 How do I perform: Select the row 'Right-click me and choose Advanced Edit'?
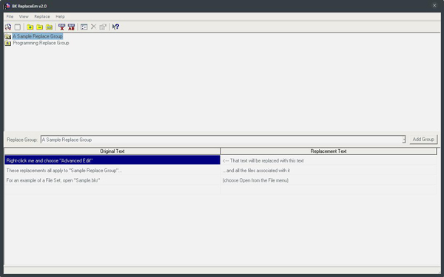(x=112, y=160)
